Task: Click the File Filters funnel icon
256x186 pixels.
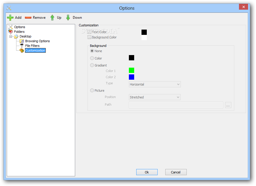Action: click(22, 46)
